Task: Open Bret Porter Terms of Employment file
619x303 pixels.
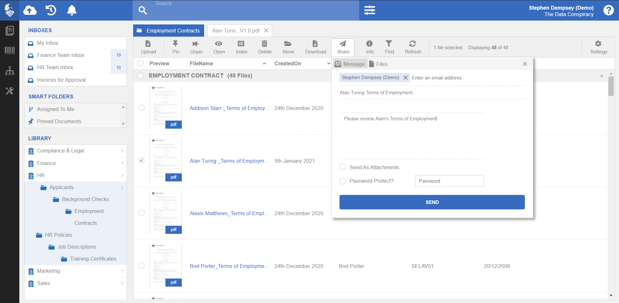Action: 229,266
